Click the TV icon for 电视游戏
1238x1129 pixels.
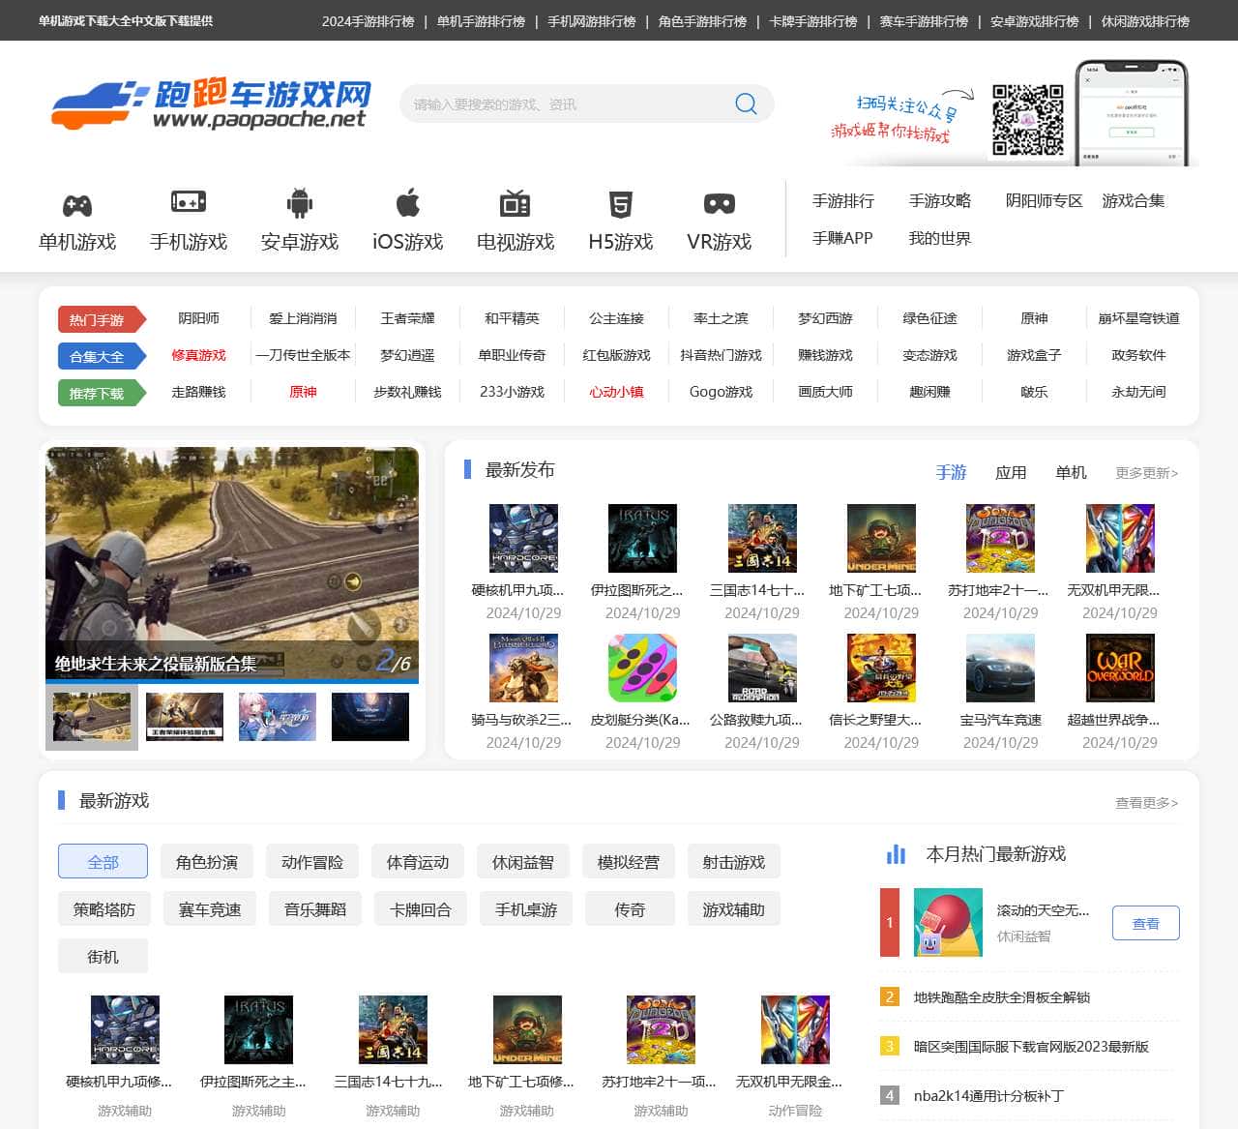click(x=515, y=204)
